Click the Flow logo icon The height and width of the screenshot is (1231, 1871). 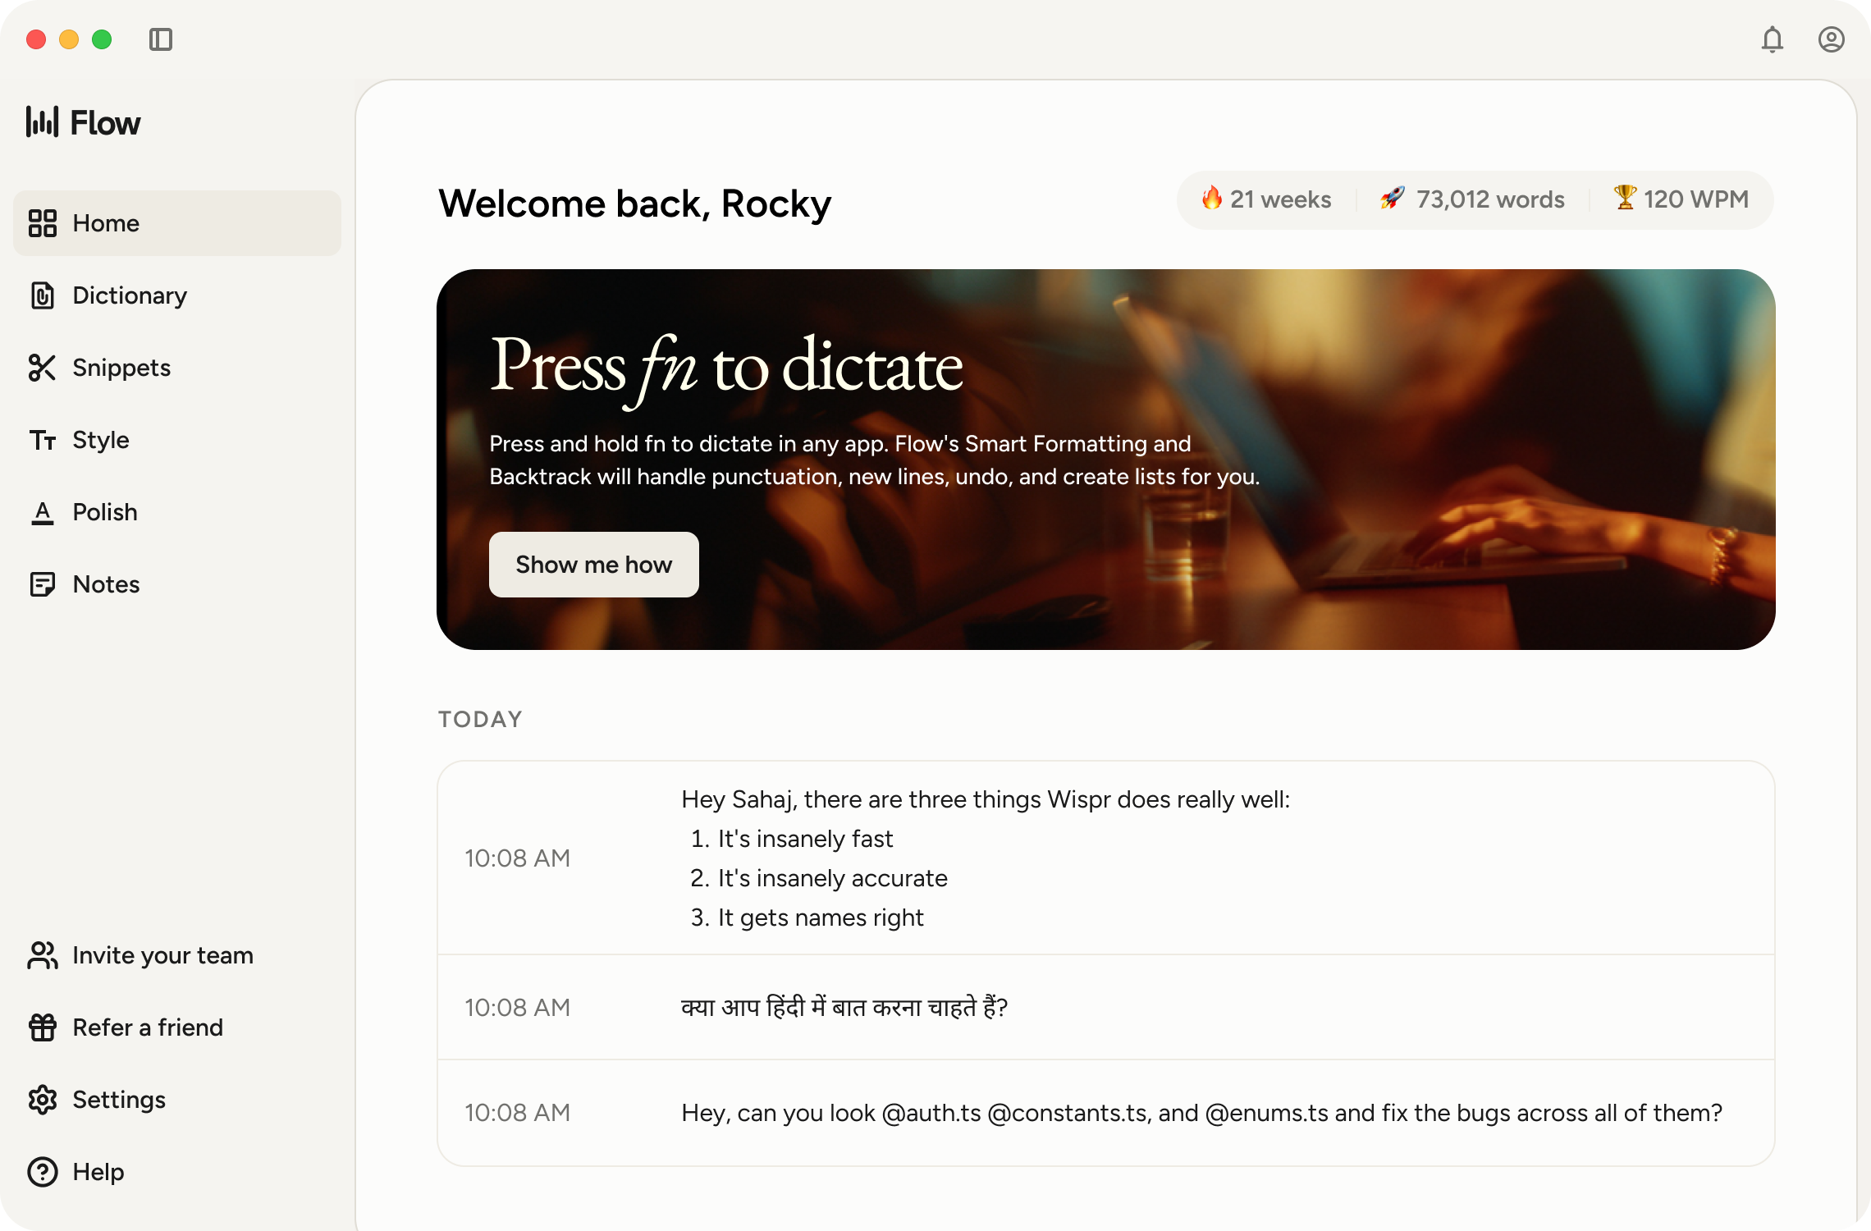coord(43,121)
